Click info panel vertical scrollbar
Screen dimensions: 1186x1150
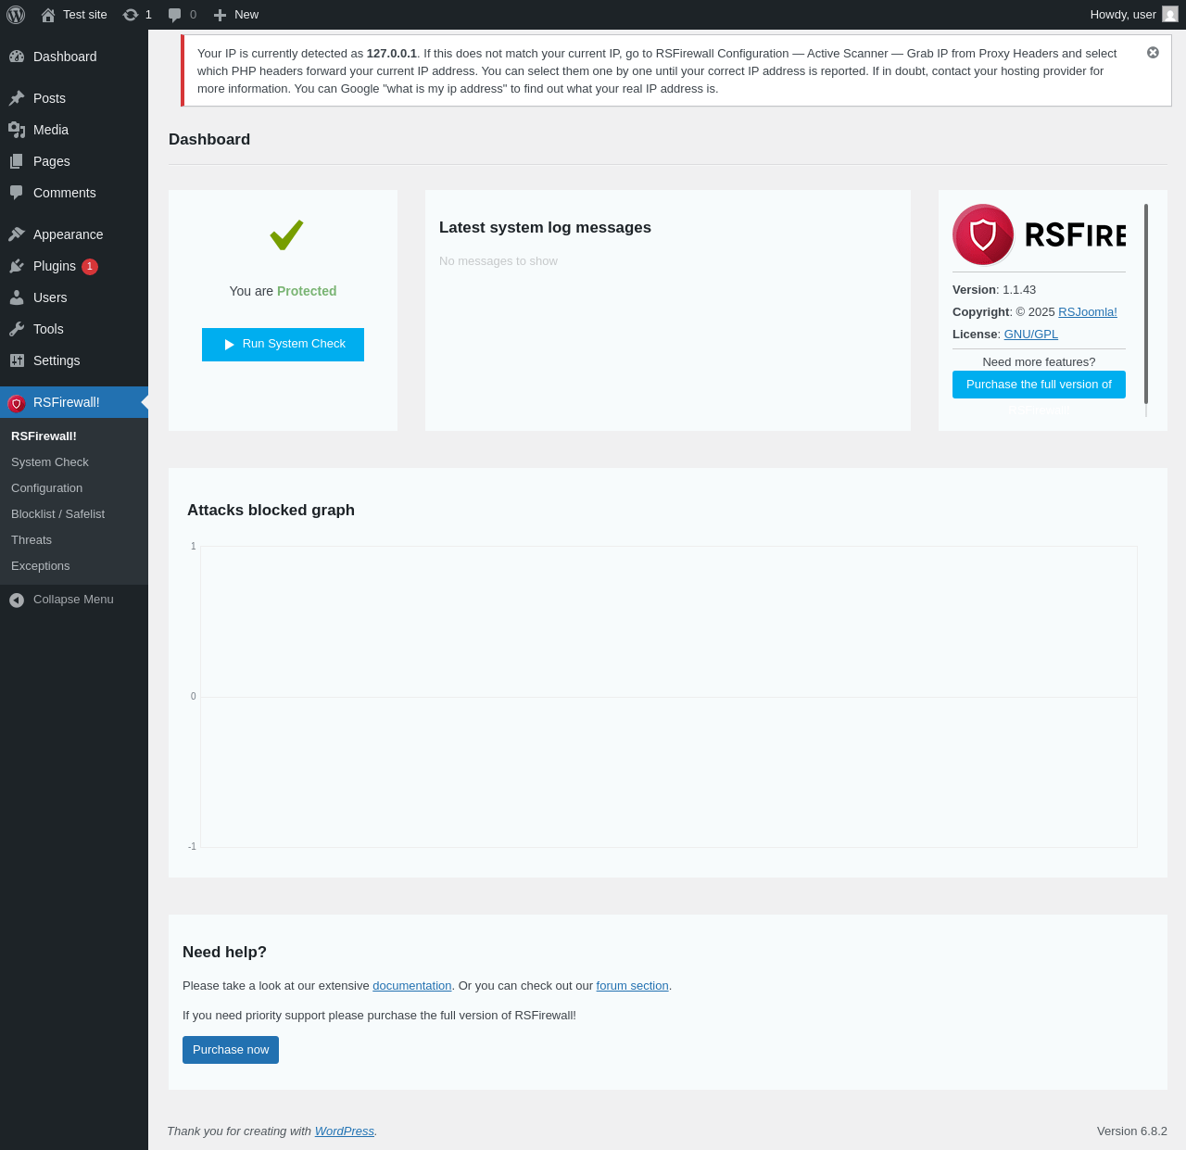(1146, 304)
